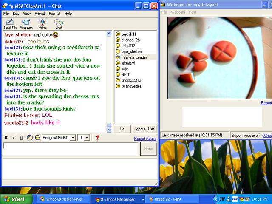Open the View menu
Screen dimensions: 272x204
coord(27,14)
